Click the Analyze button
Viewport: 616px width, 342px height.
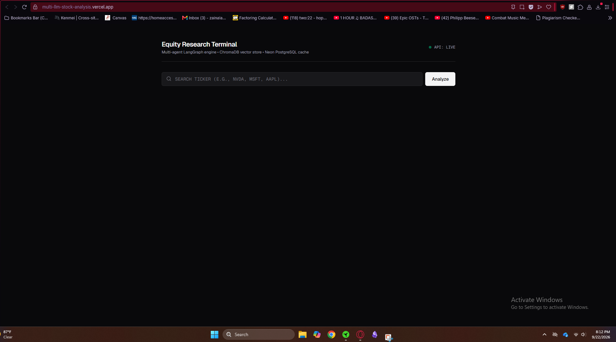click(x=440, y=79)
